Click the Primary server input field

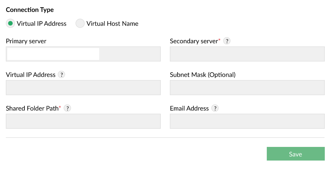coord(83,54)
